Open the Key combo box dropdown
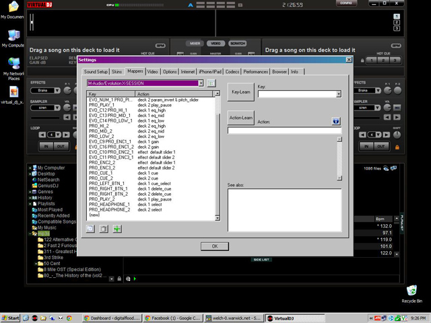431x323 pixels. click(339, 94)
